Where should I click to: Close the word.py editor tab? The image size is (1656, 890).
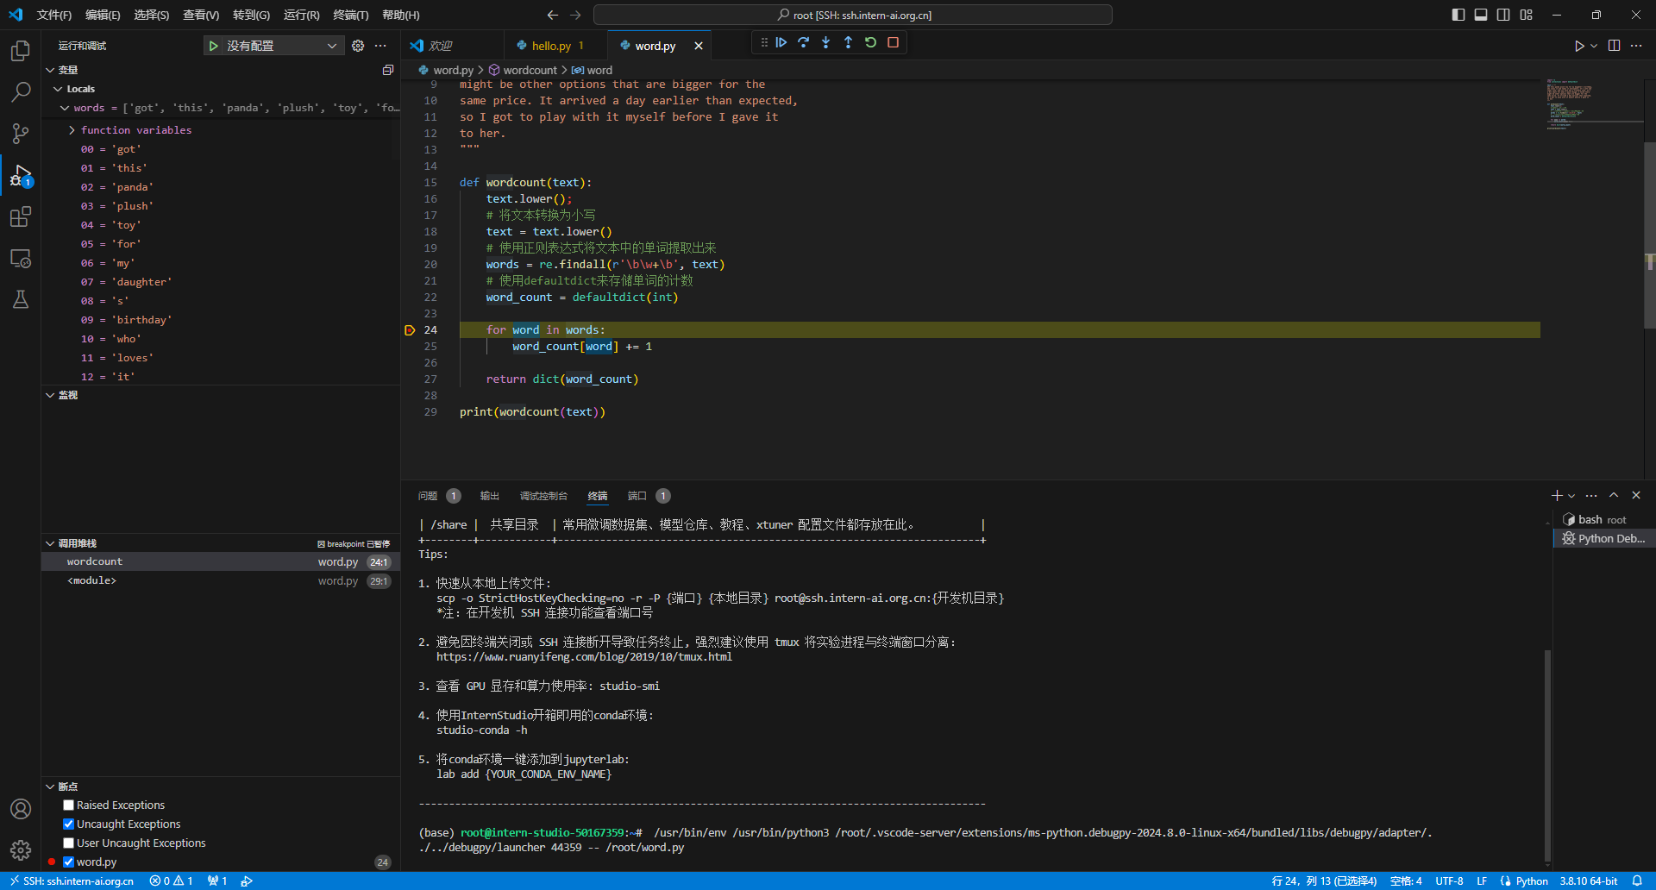(699, 46)
